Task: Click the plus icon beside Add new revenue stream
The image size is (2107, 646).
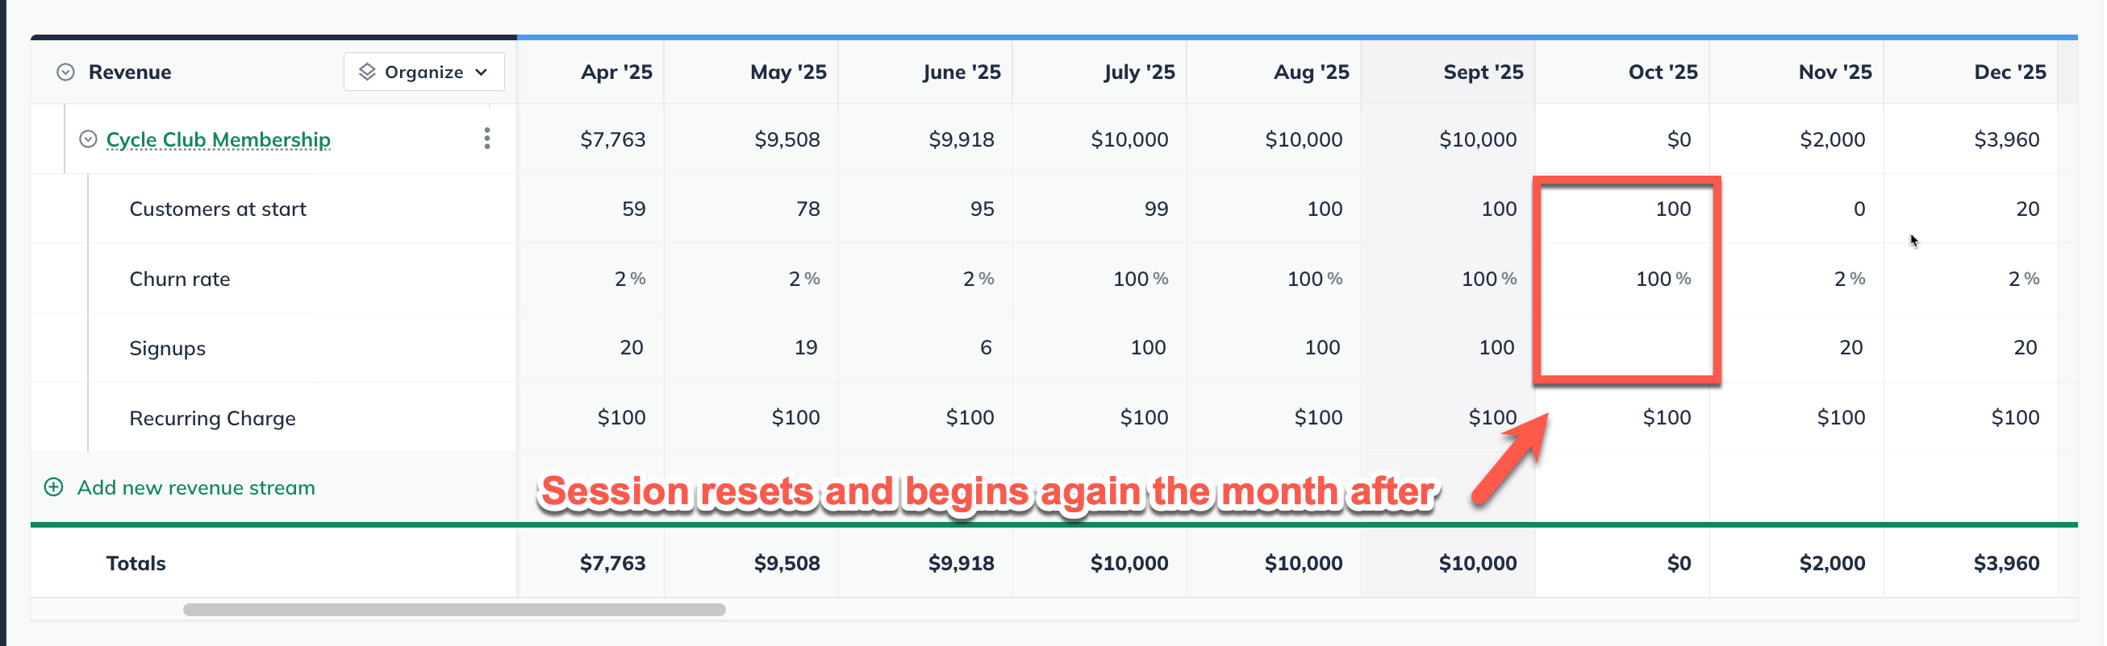Action: tap(52, 487)
